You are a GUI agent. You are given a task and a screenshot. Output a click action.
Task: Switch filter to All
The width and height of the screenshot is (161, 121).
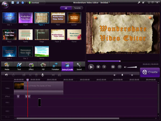click(65, 8)
